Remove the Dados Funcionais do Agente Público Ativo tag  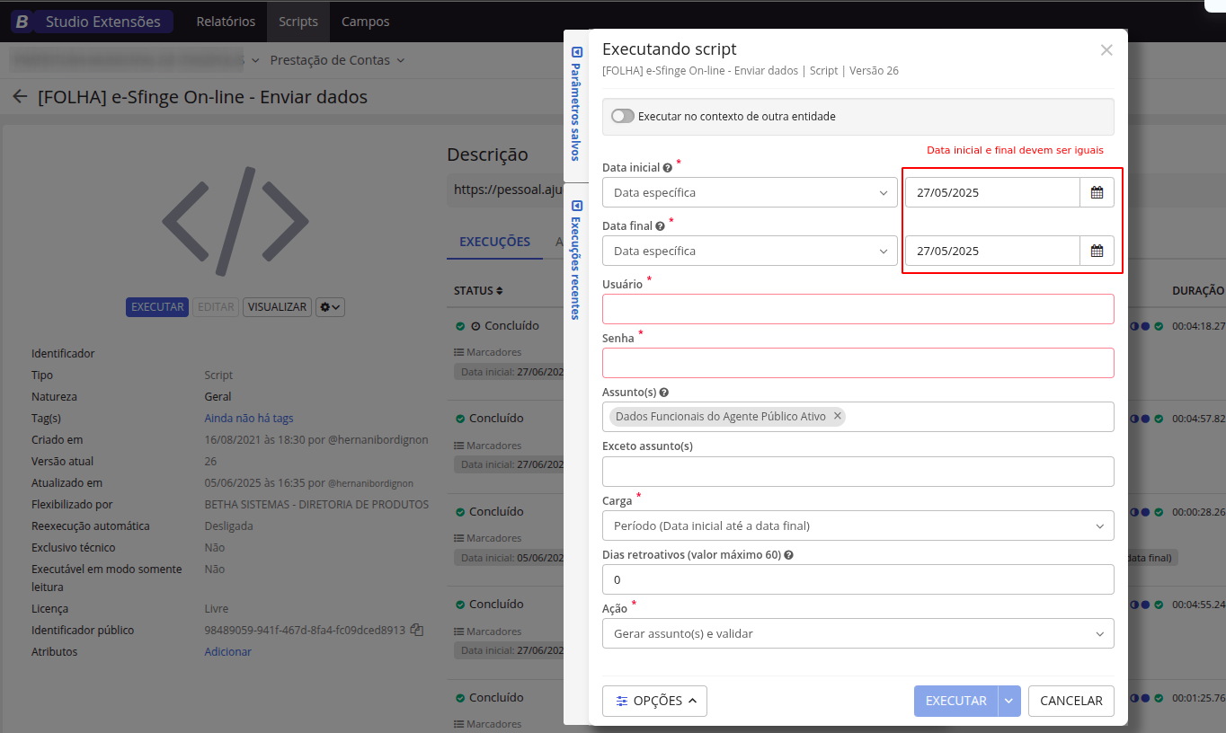tap(837, 416)
